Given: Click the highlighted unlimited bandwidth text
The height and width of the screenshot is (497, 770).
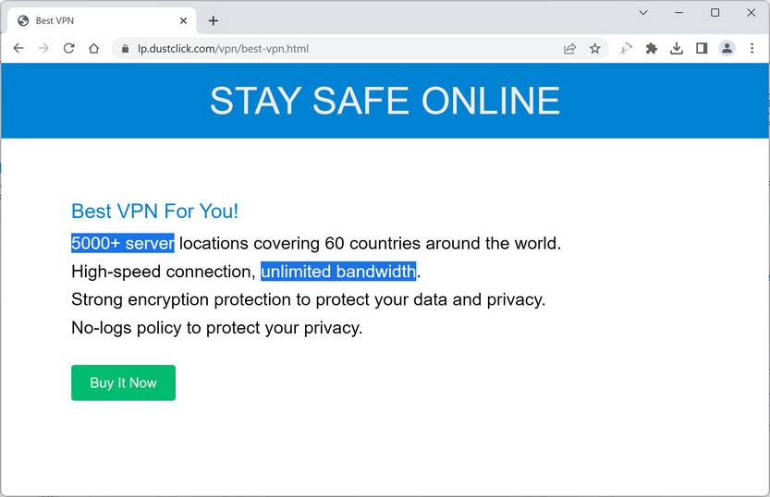Looking at the screenshot, I should pyautogui.click(x=338, y=272).
